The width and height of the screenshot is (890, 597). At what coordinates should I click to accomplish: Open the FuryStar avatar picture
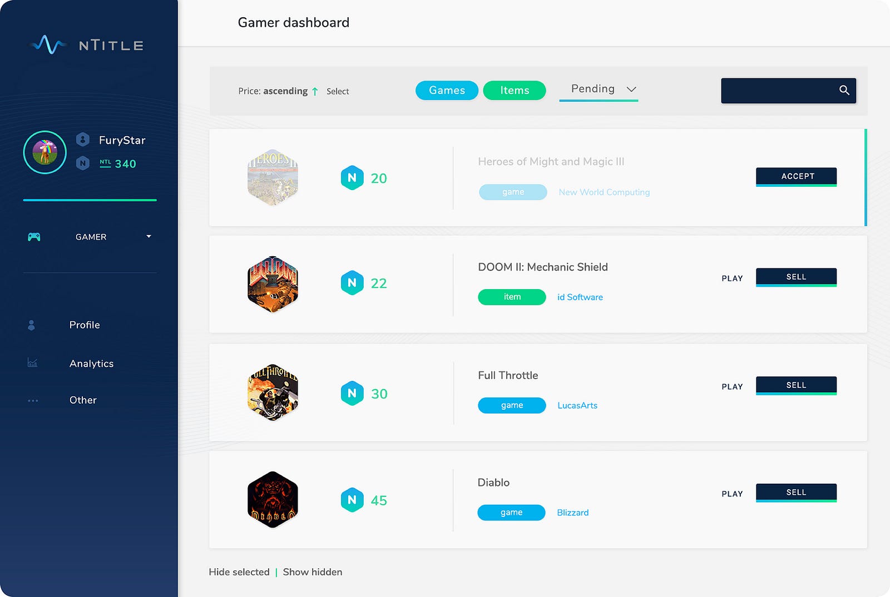pyautogui.click(x=45, y=152)
